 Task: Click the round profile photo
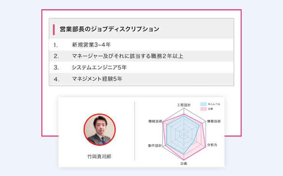[x=100, y=130]
